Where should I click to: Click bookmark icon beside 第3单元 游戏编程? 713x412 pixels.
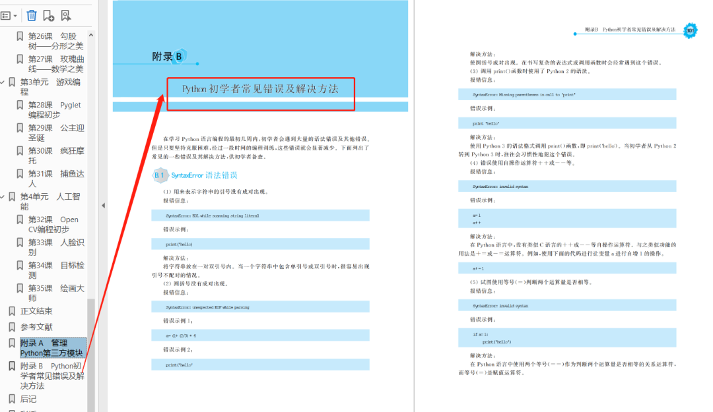tap(13, 82)
